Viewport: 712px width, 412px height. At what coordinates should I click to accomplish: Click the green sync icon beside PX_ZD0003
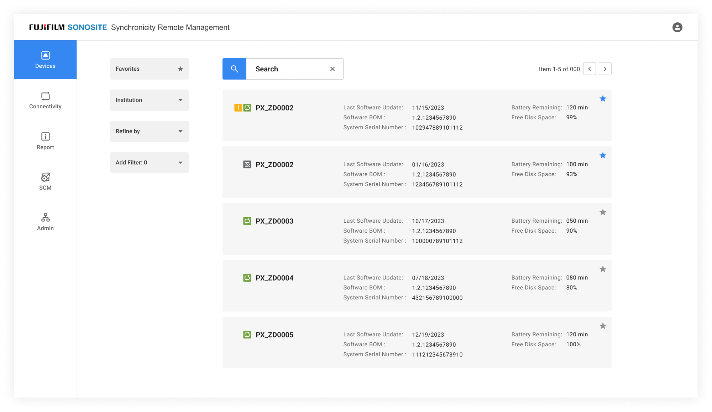coord(247,221)
